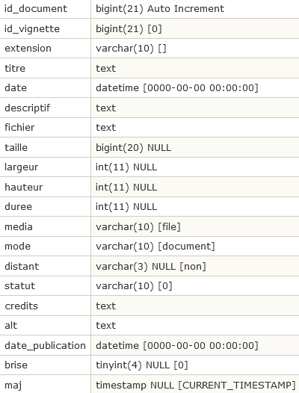
Task: Click the distant varchar(3) NULL [non] cell
Action: tap(195, 266)
